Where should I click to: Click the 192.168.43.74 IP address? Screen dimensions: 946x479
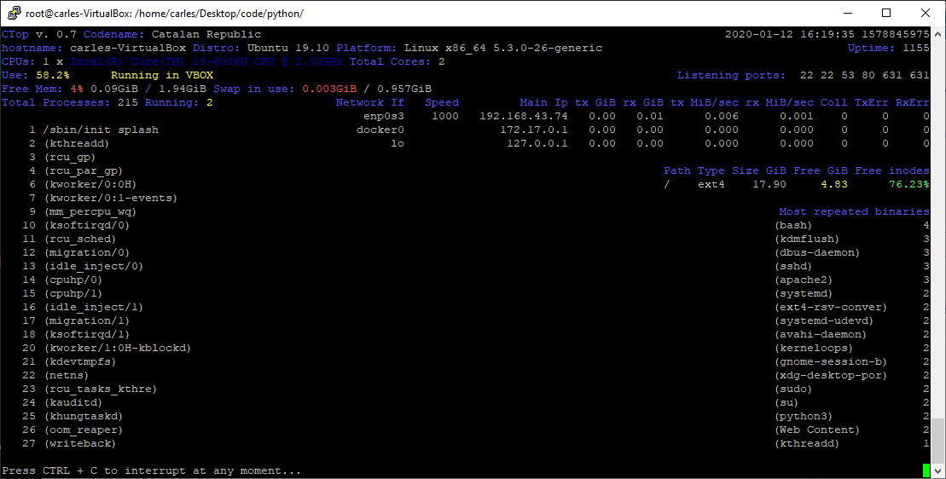[x=524, y=116]
